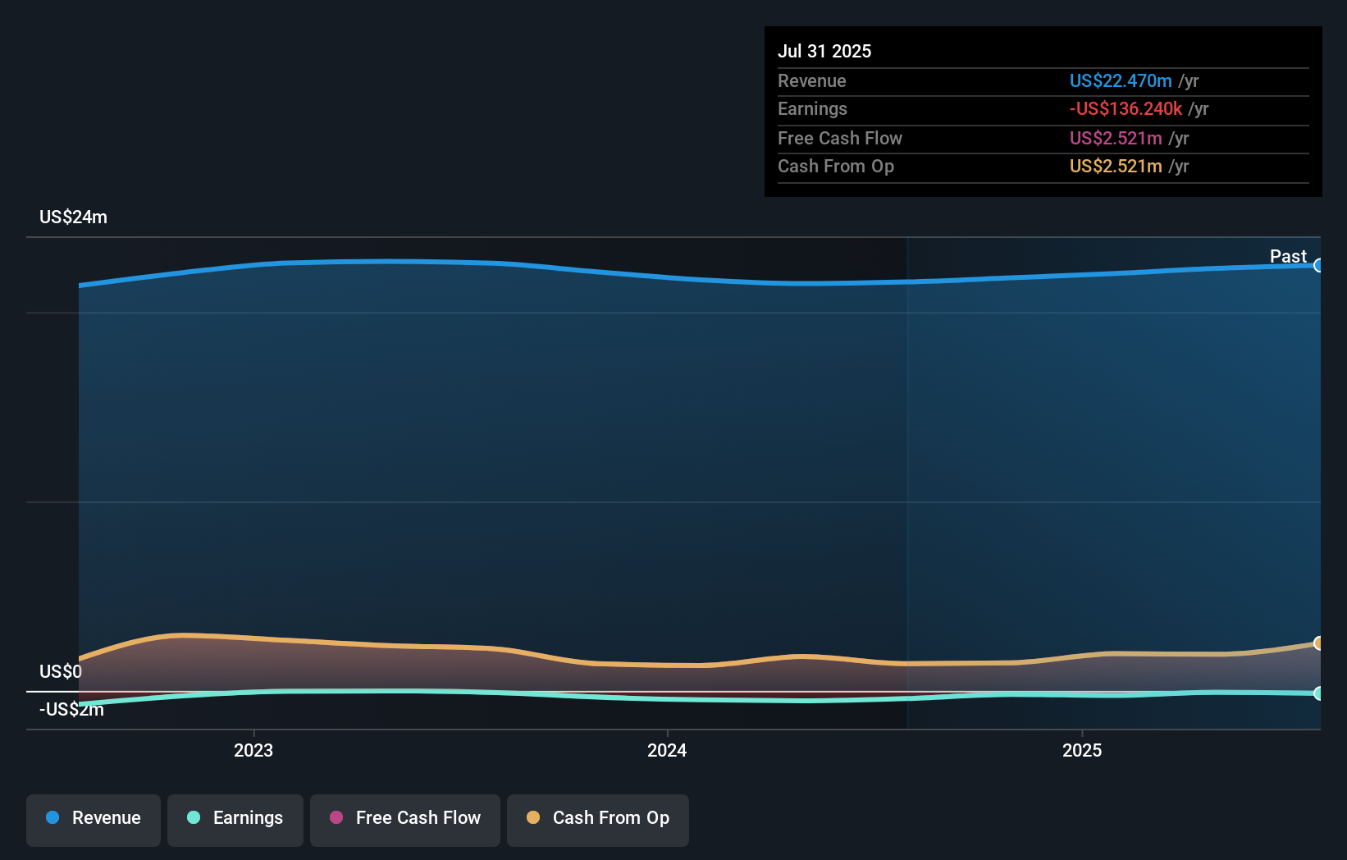Select the Cash From Op endpoint marker
This screenshot has width=1347, height=860.
[x=1318, y=643]
